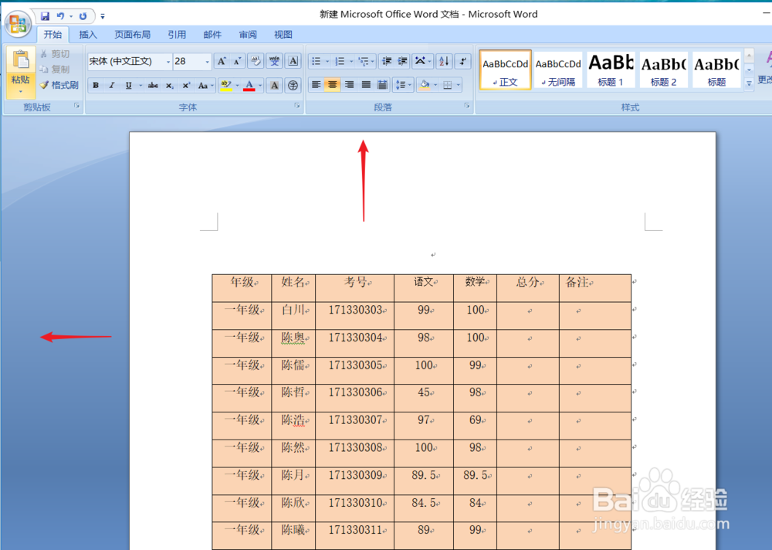The height and width of the screenshot is (550, 772).
Task: Apply the 无间隔 style
Action: point(558,70)
